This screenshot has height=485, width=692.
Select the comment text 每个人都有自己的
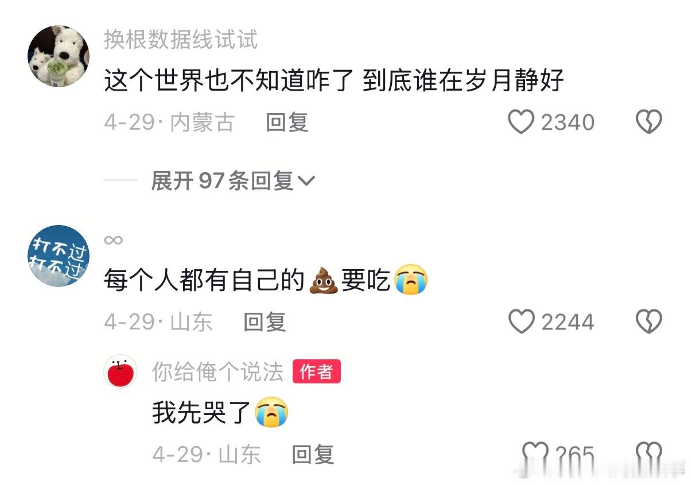click(x=204, y=281)
